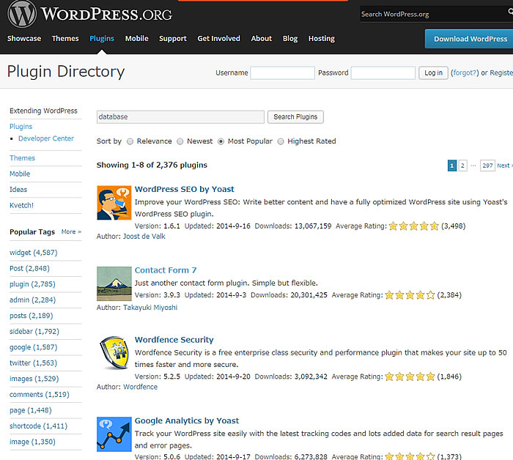Focus the plugin search box containing database
Image resolution: width=513 pixels, height=460 pixels.
(180, 116)
